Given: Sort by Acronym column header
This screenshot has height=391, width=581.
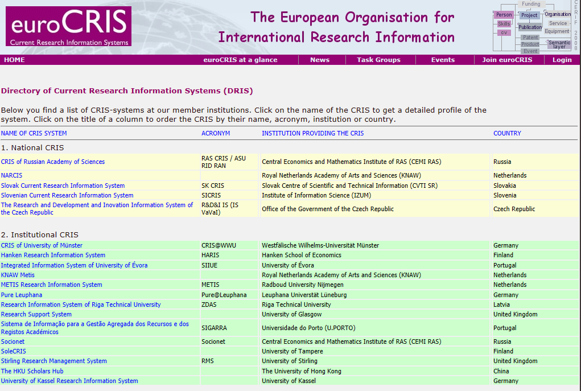Looking at the screenshot, I should 216,133.
